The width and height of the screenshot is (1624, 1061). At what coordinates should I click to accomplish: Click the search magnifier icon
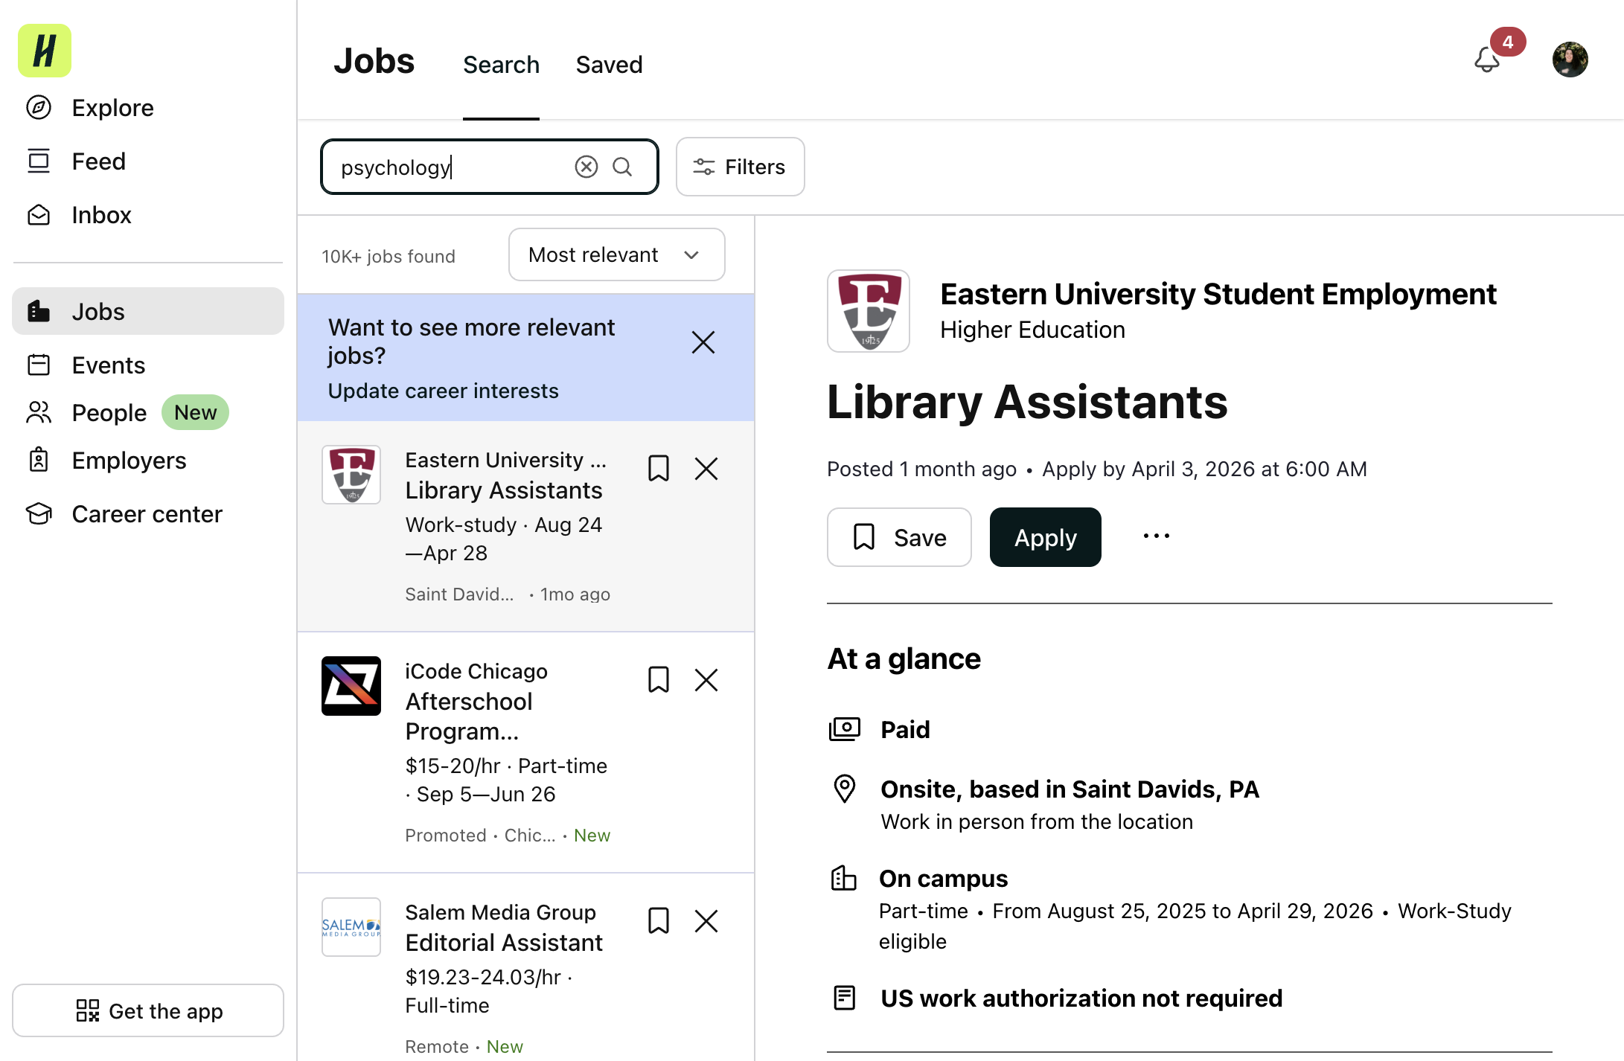(x=622, y=167)
